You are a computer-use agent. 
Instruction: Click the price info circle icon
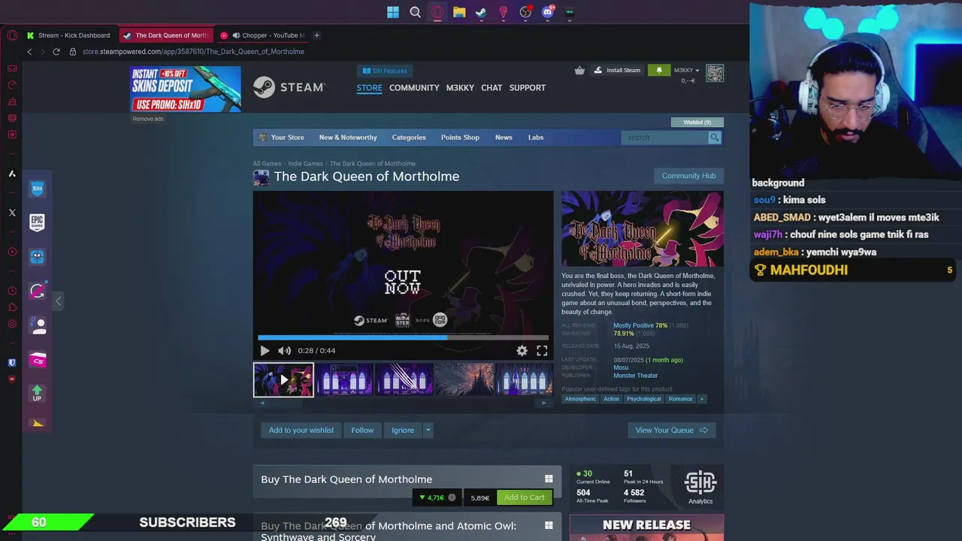(452, 497)
